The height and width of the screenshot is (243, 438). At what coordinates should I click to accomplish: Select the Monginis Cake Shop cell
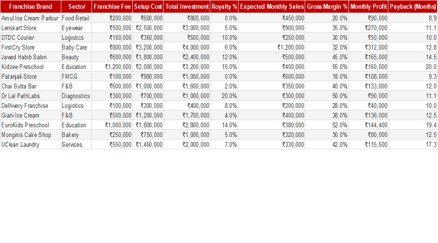(31, 135)
